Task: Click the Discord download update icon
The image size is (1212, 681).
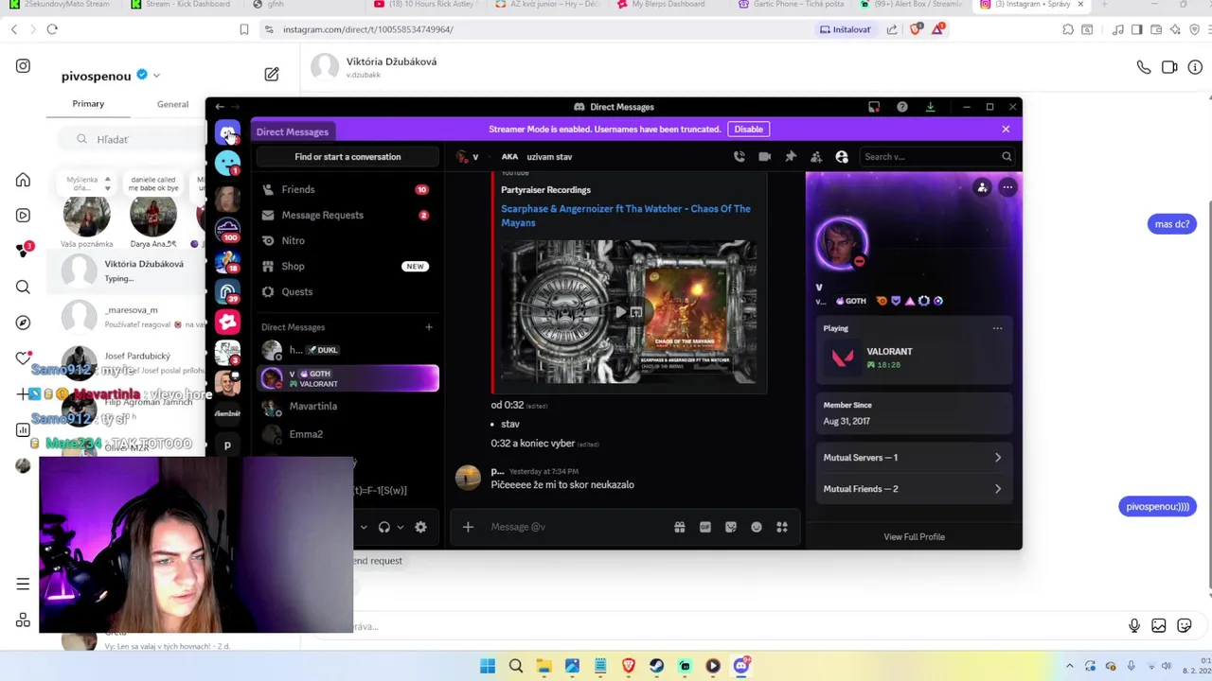Action: pos(930,107)
